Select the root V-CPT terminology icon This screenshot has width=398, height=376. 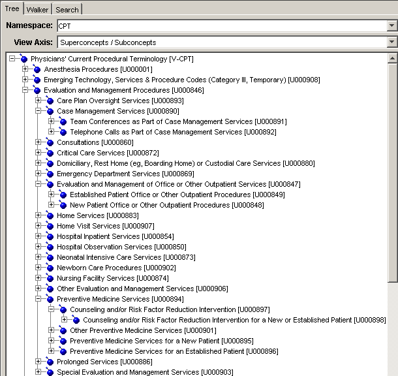(23, 59)
